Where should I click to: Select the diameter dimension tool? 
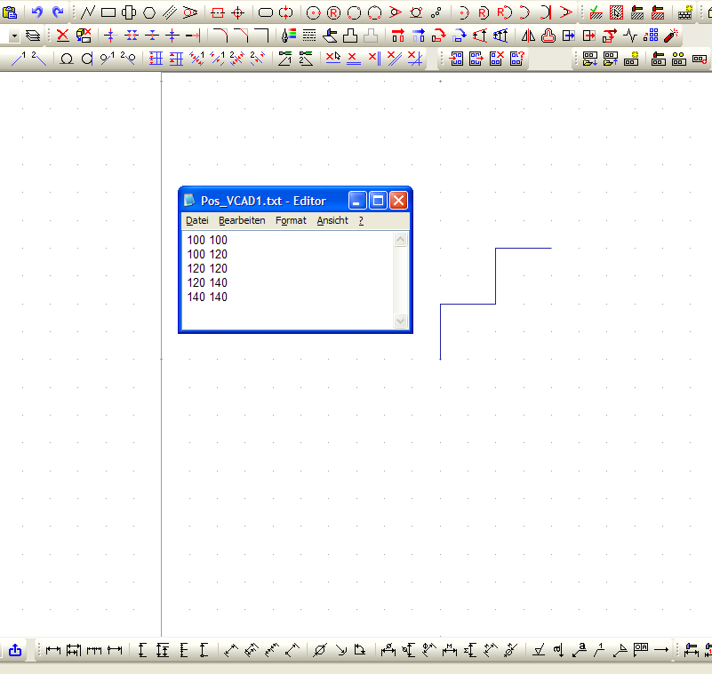pos(320,650)
